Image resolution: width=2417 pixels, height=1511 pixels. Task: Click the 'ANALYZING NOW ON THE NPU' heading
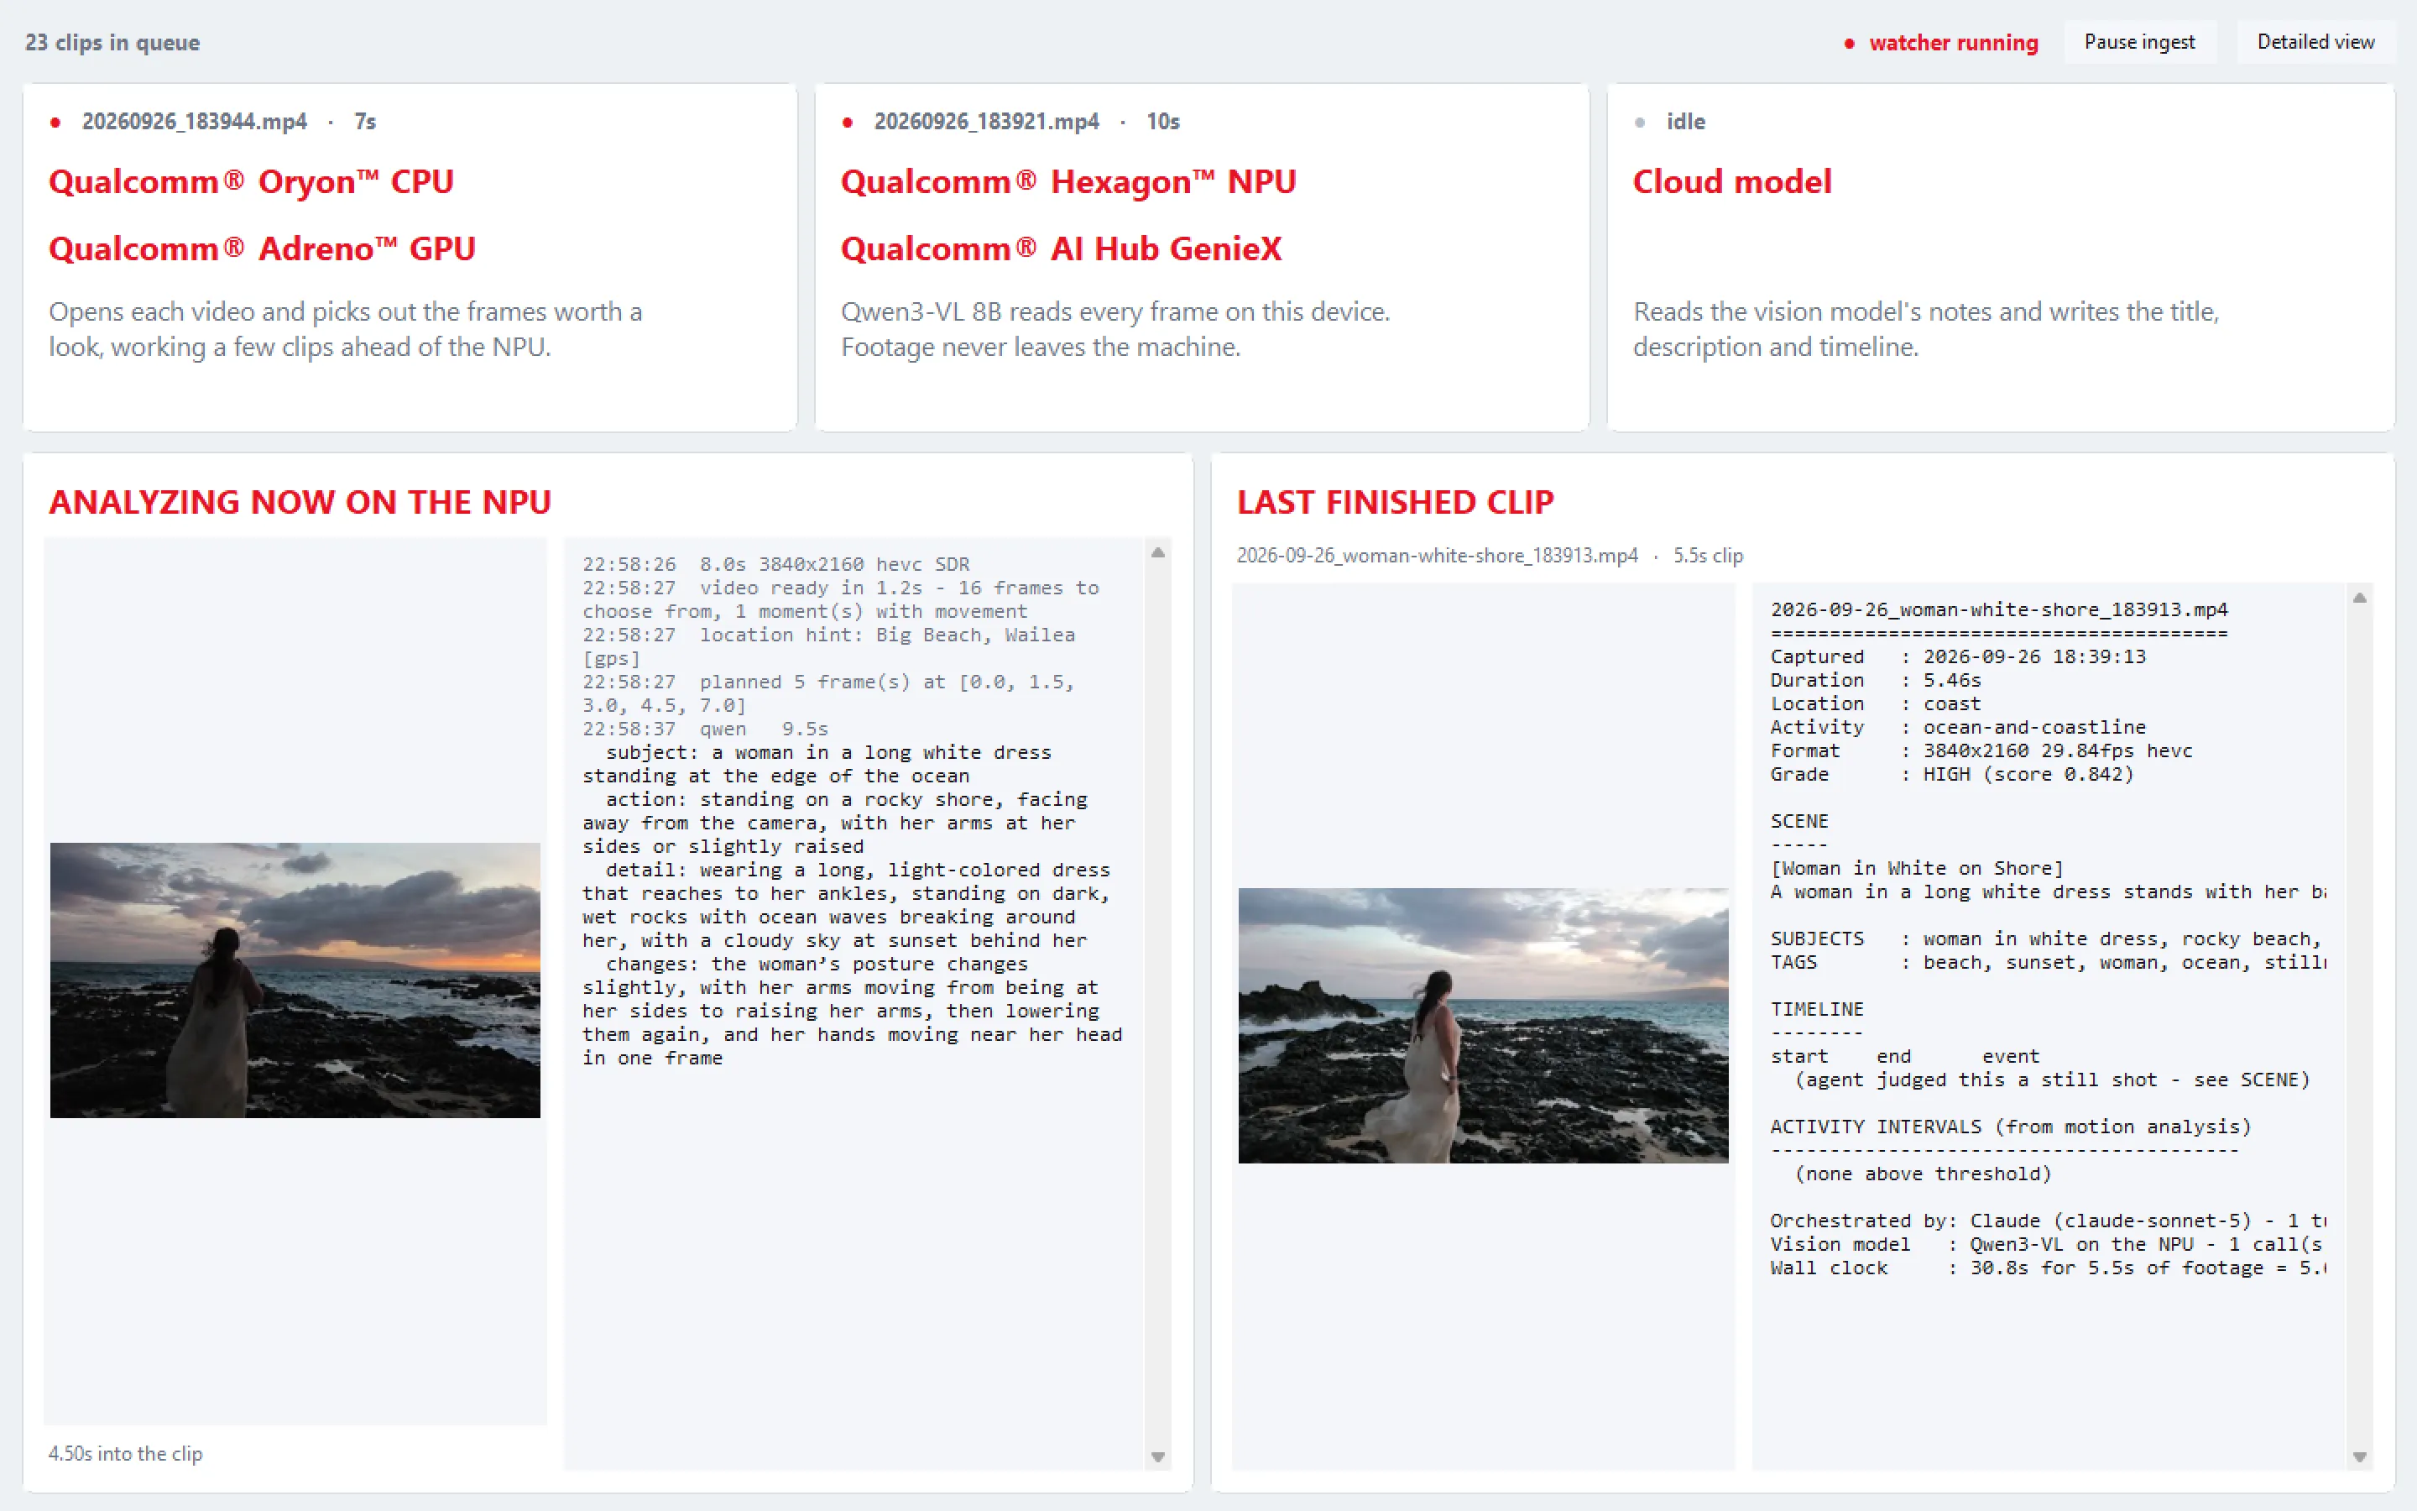300,502
